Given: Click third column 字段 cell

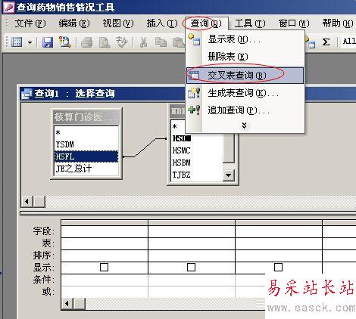Looking at the screenshot, I should click(x=279, y=231).
